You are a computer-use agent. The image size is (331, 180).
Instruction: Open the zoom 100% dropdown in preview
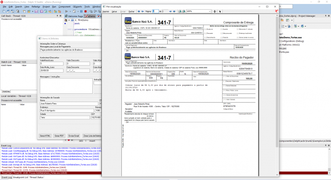click(x=210, y=11)
